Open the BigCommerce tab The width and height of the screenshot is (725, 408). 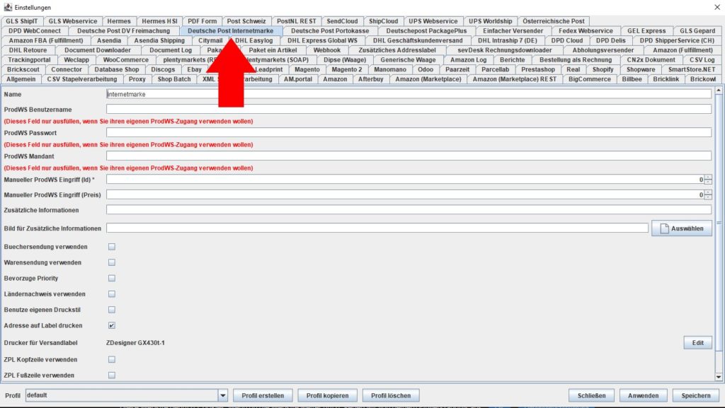coord(590,79)
